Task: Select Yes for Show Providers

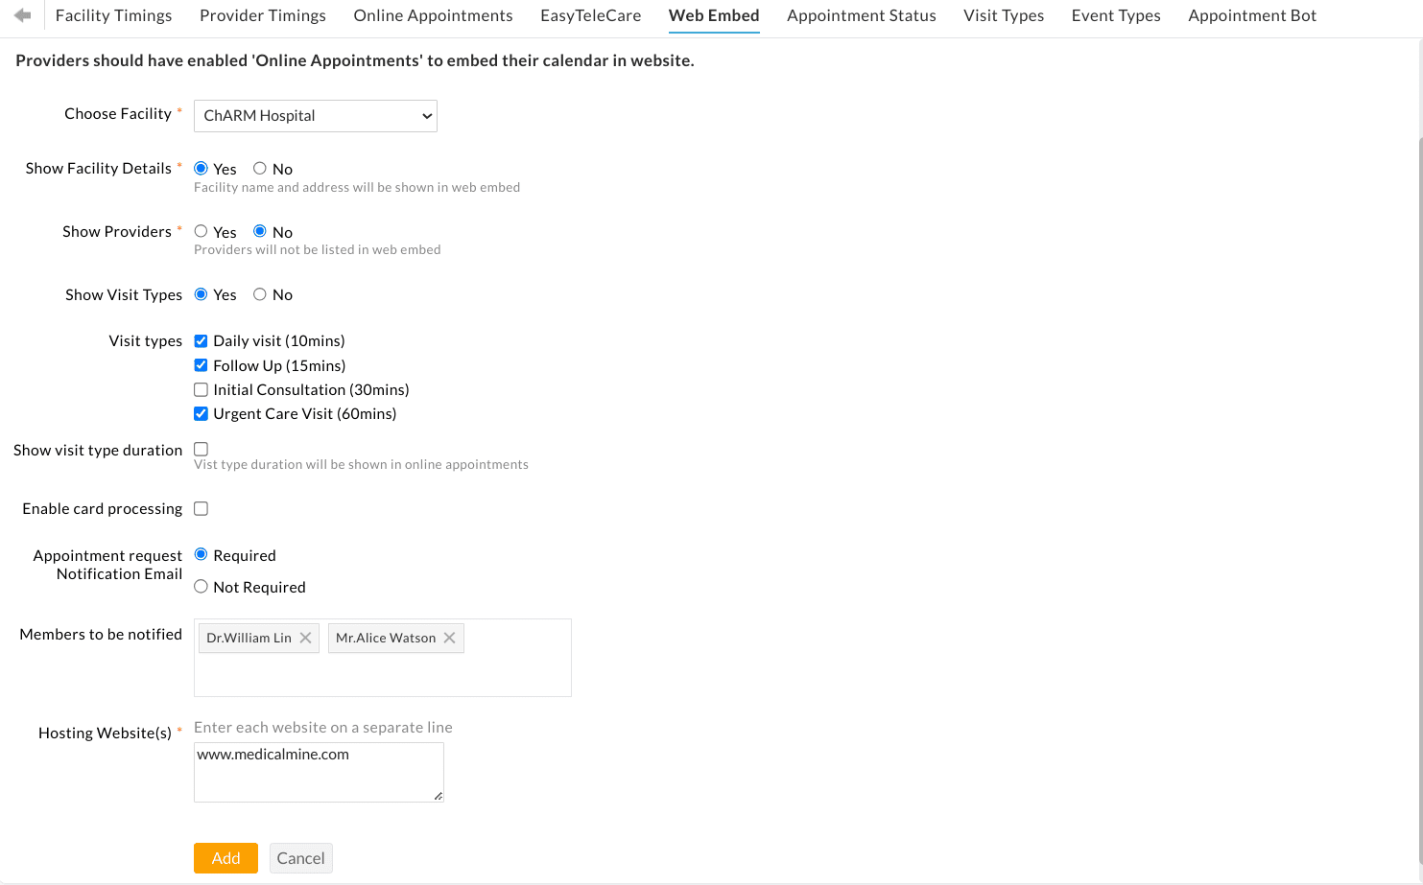Action: tap(201, 230)
